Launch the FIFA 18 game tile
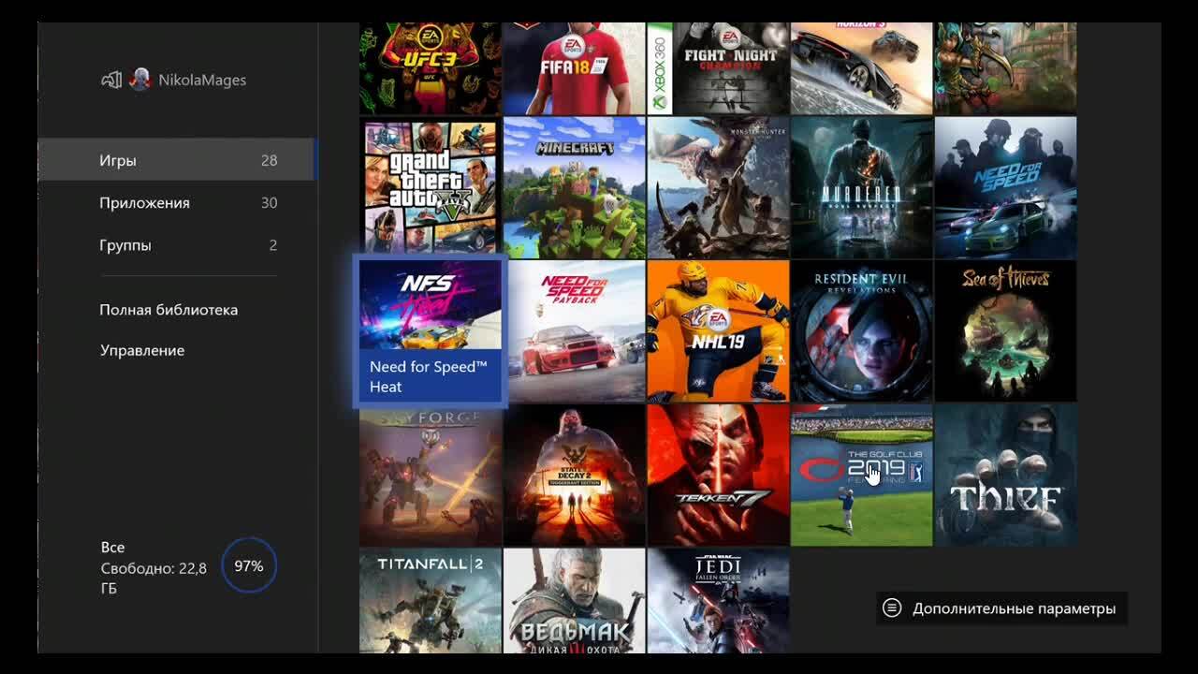This screenshot has width=1198, height=674. tap(574, 67)
